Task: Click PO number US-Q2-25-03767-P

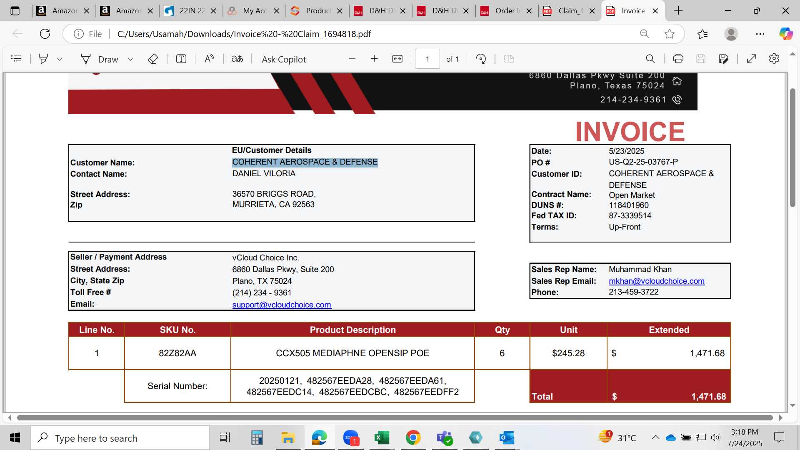Action: click(x=643, y=162)
